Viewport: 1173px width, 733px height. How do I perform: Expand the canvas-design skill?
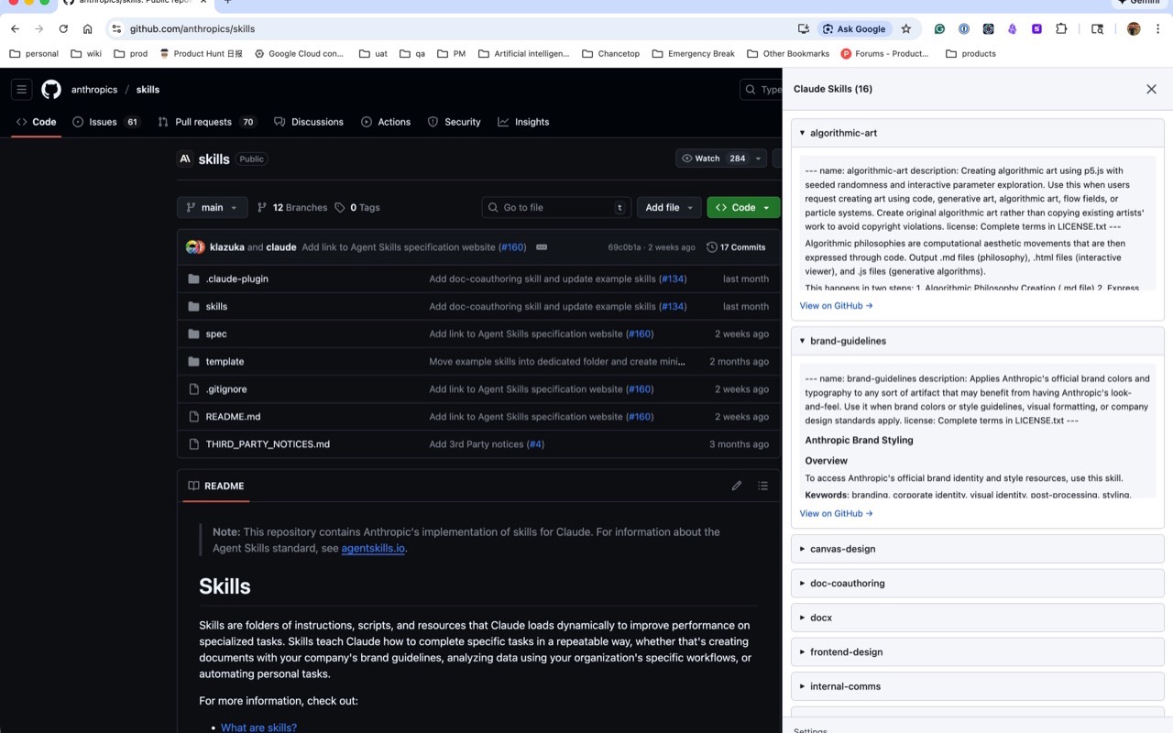tap(803, 548)
